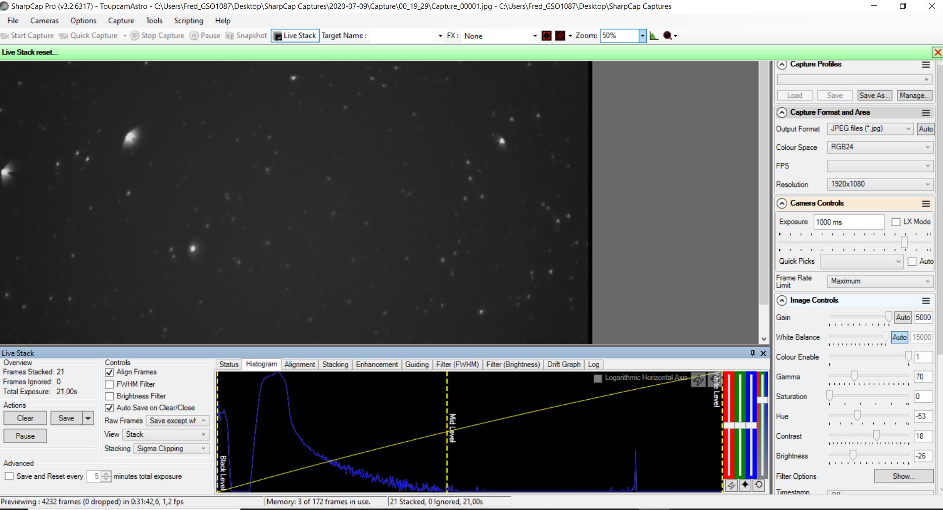
Task: Open the Stacking Sigma Clipping dropdown
Action: pos(171,449)
